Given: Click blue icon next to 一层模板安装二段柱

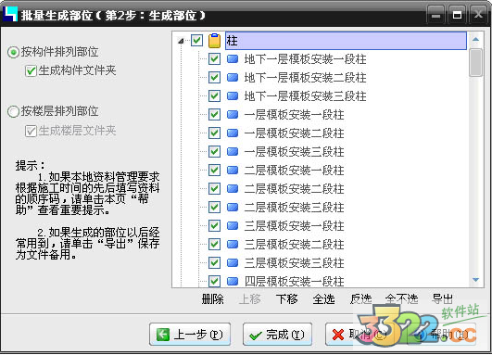Looking at the screenshot, I should (233, 133).
